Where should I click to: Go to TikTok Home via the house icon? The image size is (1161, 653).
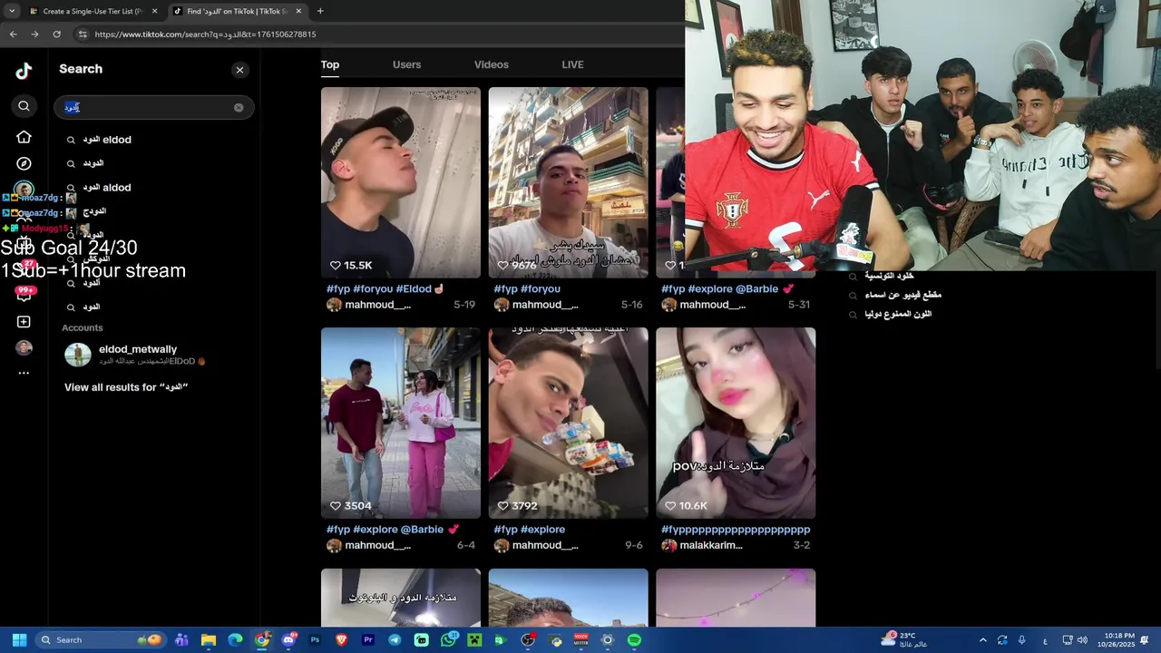click(24, 137)
